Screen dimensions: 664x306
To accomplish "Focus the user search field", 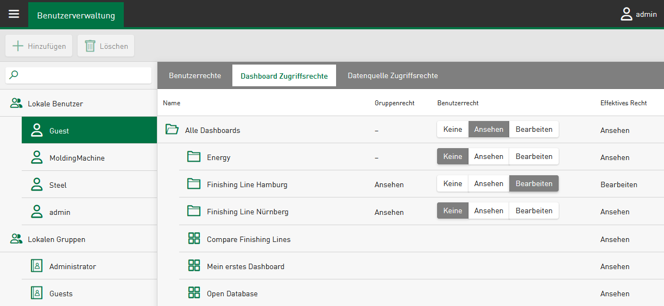I will tap(84, 75).
